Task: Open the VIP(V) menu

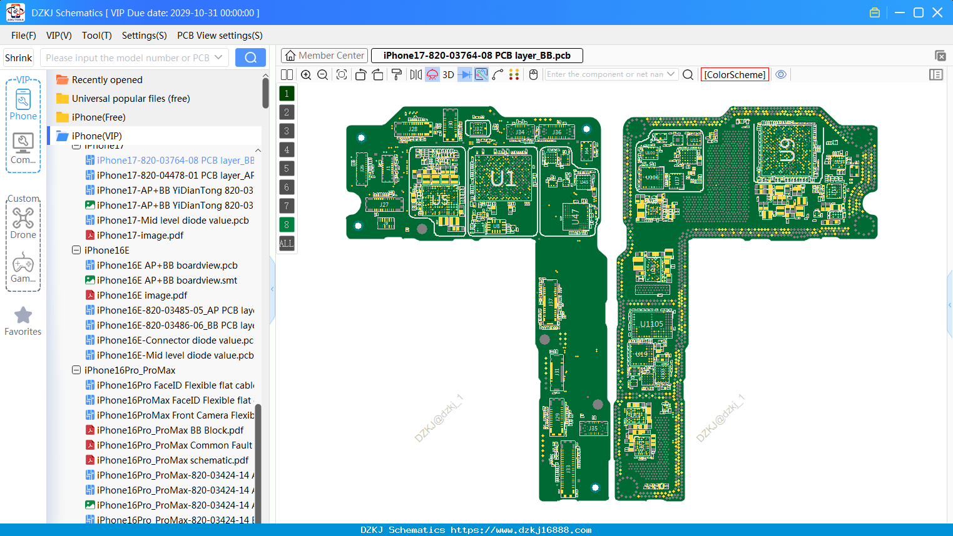Action: pos(59,35)
